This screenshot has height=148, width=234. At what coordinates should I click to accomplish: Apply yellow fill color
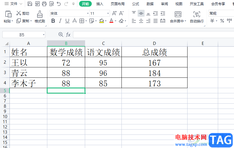tap(102, 21)
